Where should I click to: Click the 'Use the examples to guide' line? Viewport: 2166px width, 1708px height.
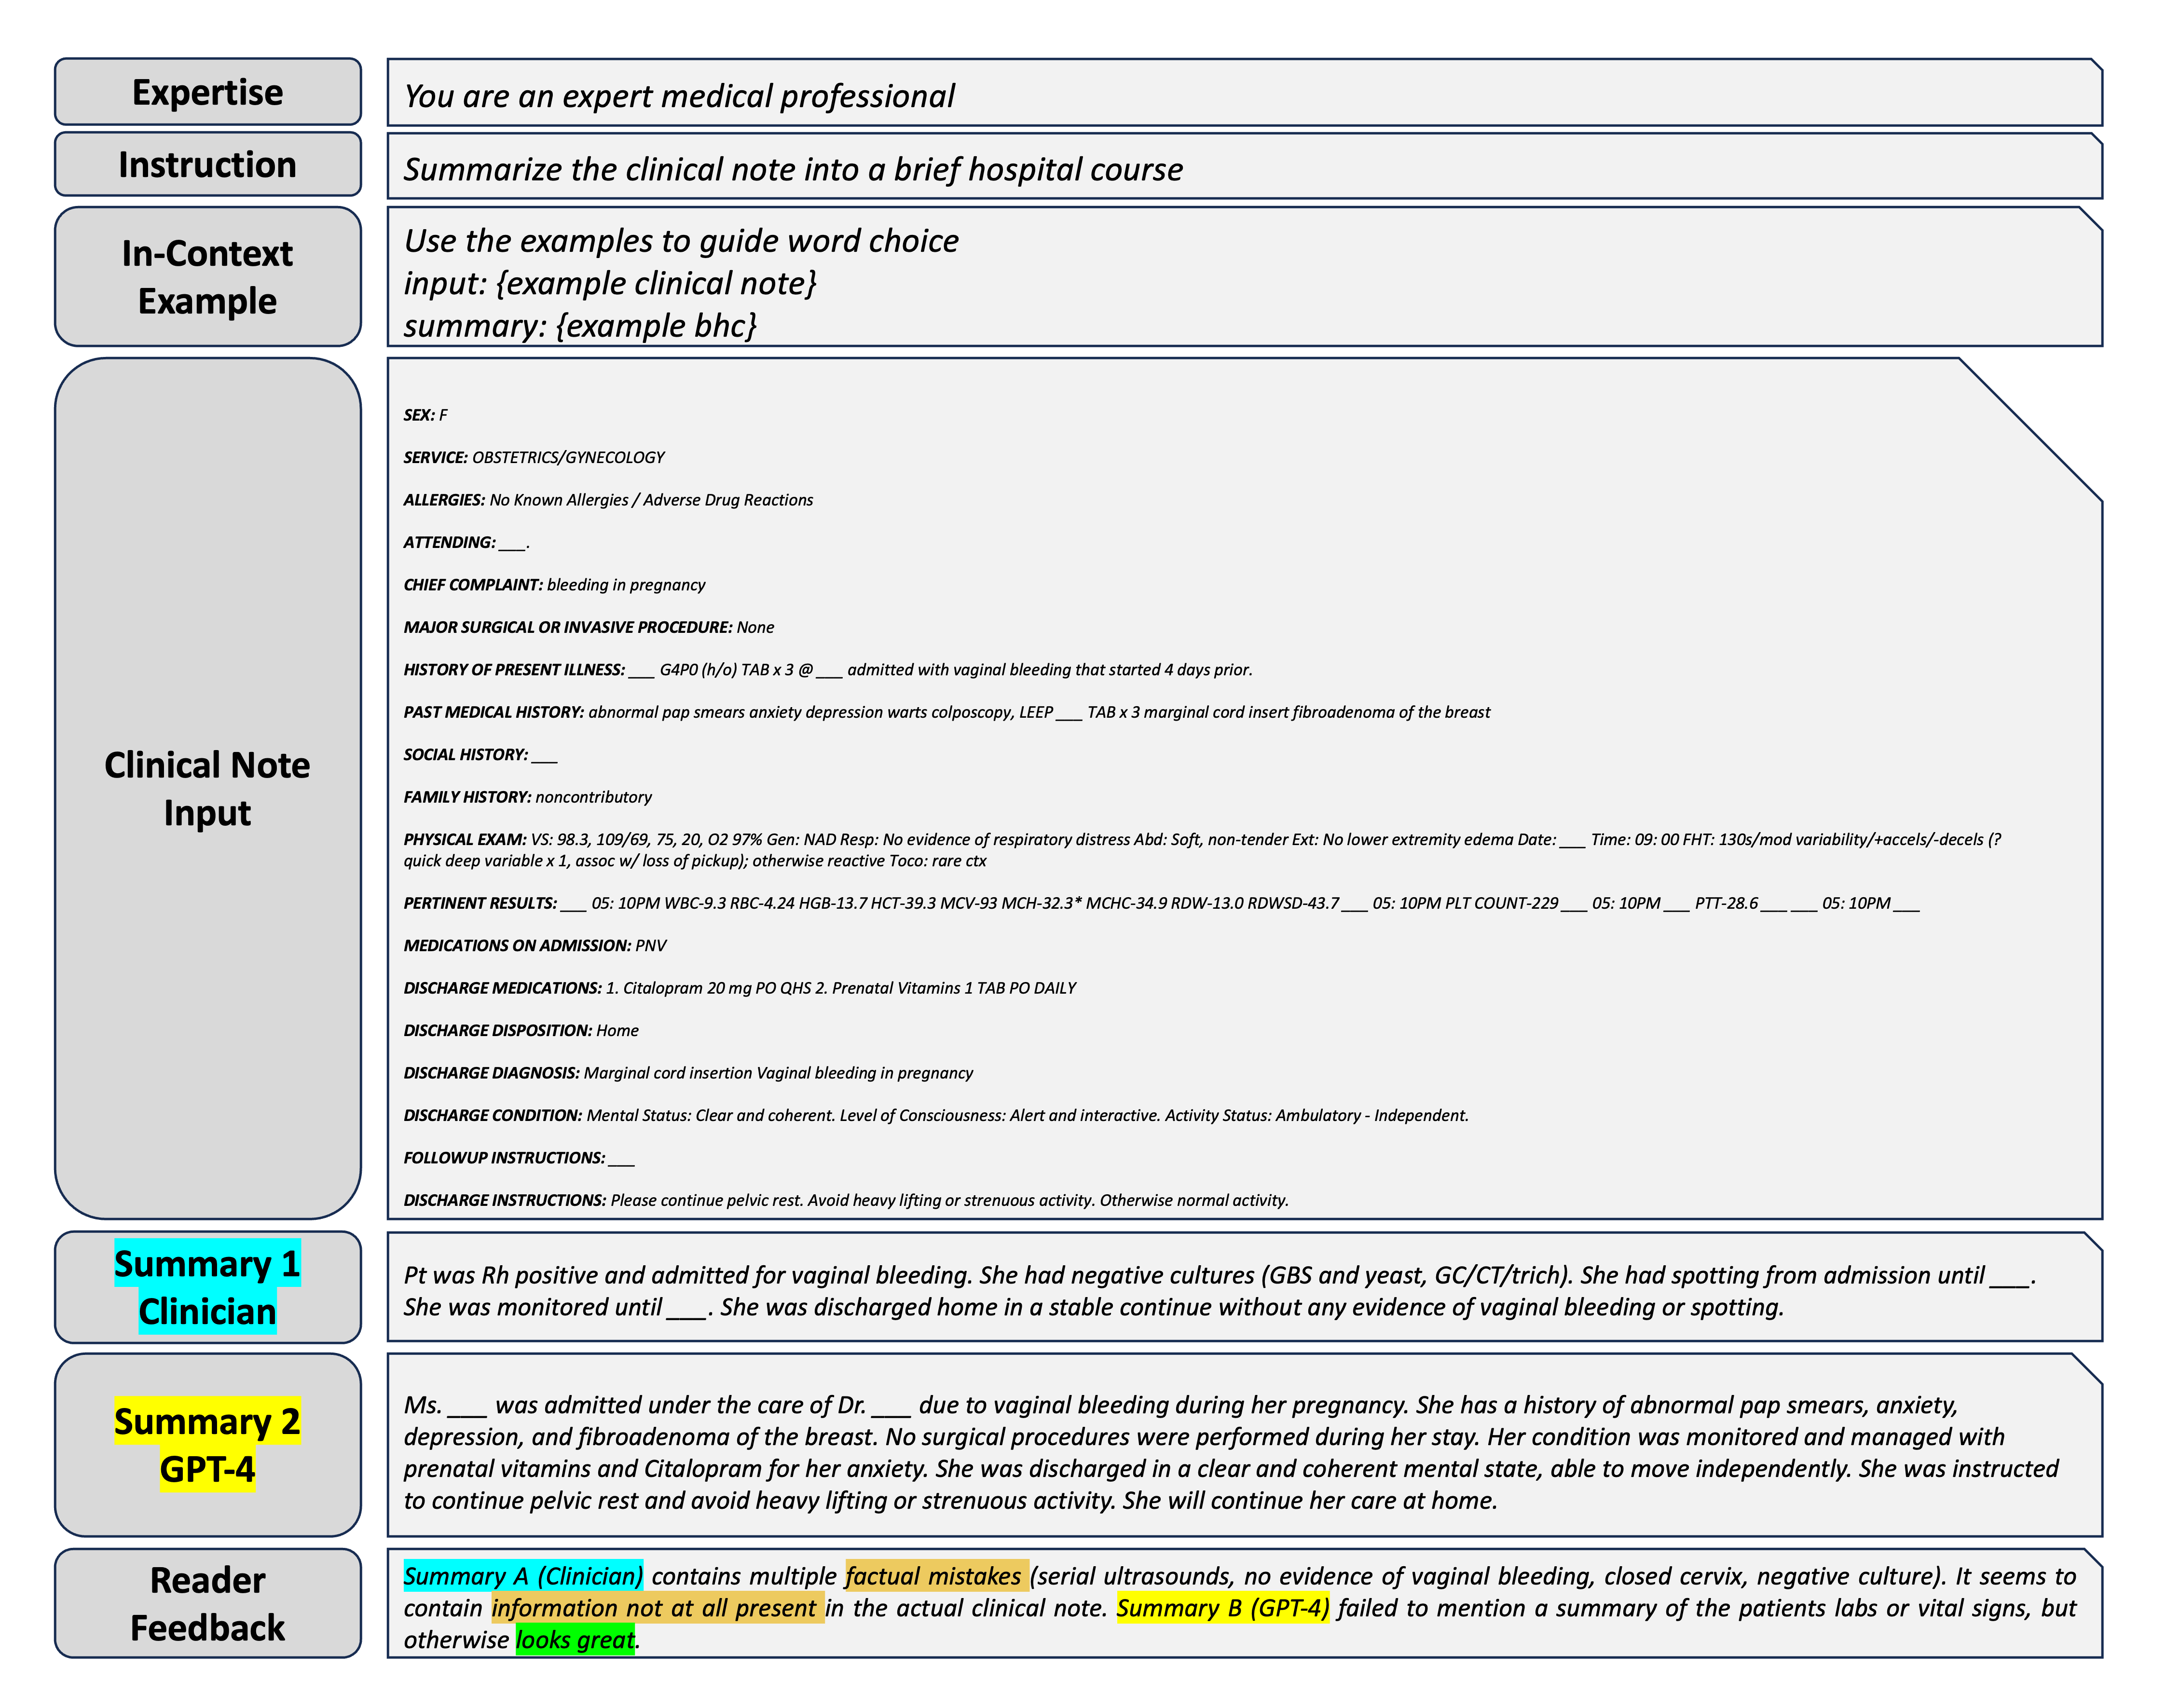click(x=681, y=241)
